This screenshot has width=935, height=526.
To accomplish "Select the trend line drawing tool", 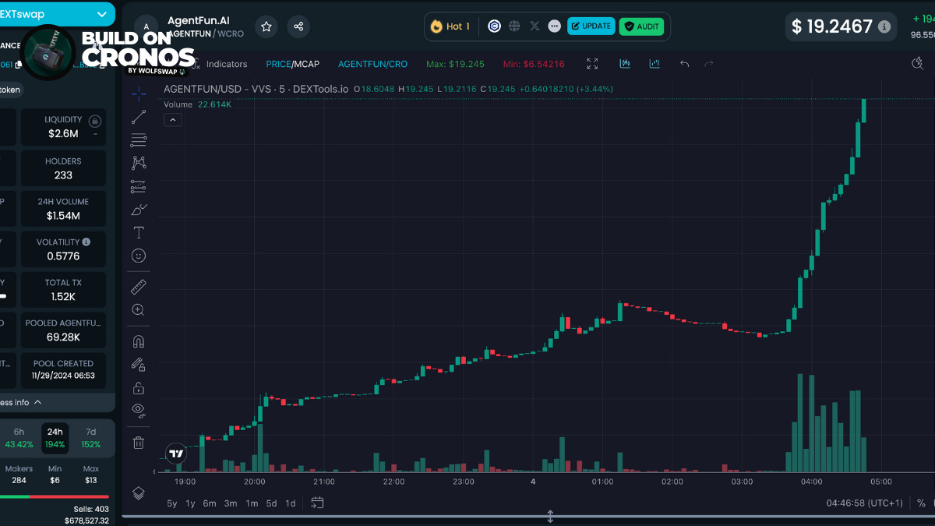I will pyautogui.click(x=139, y=118).
